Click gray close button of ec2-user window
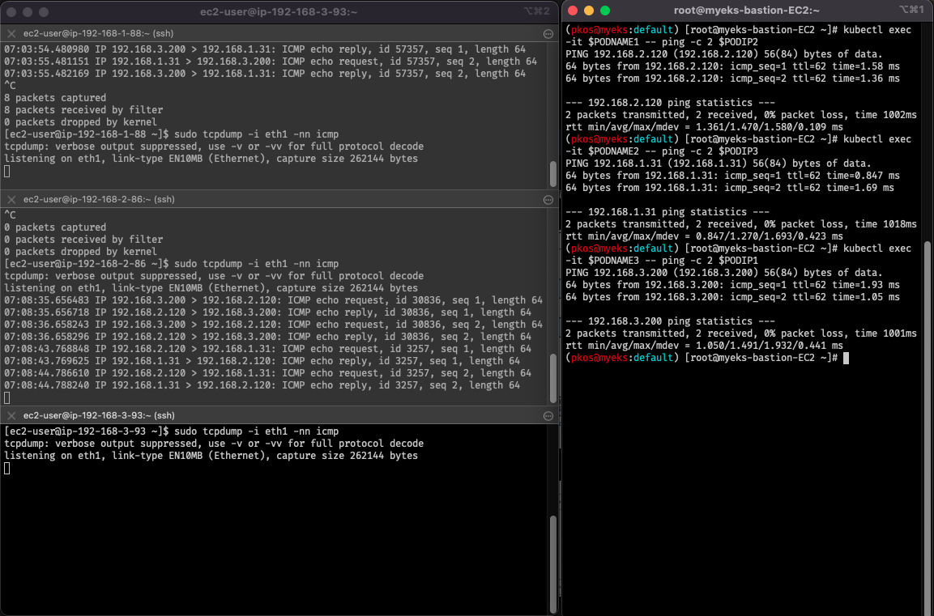The width and height of the screenshot is (934, 616). (11, 12)
